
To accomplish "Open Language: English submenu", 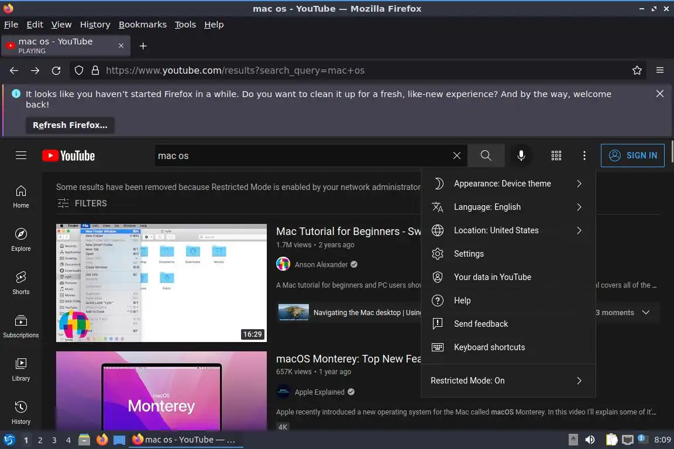I will 508,207.
